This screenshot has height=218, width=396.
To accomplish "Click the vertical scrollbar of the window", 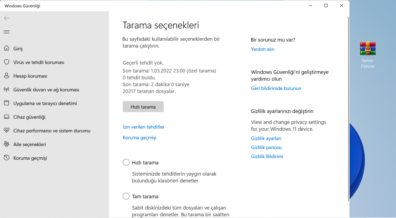I will [x=348, y=109].
